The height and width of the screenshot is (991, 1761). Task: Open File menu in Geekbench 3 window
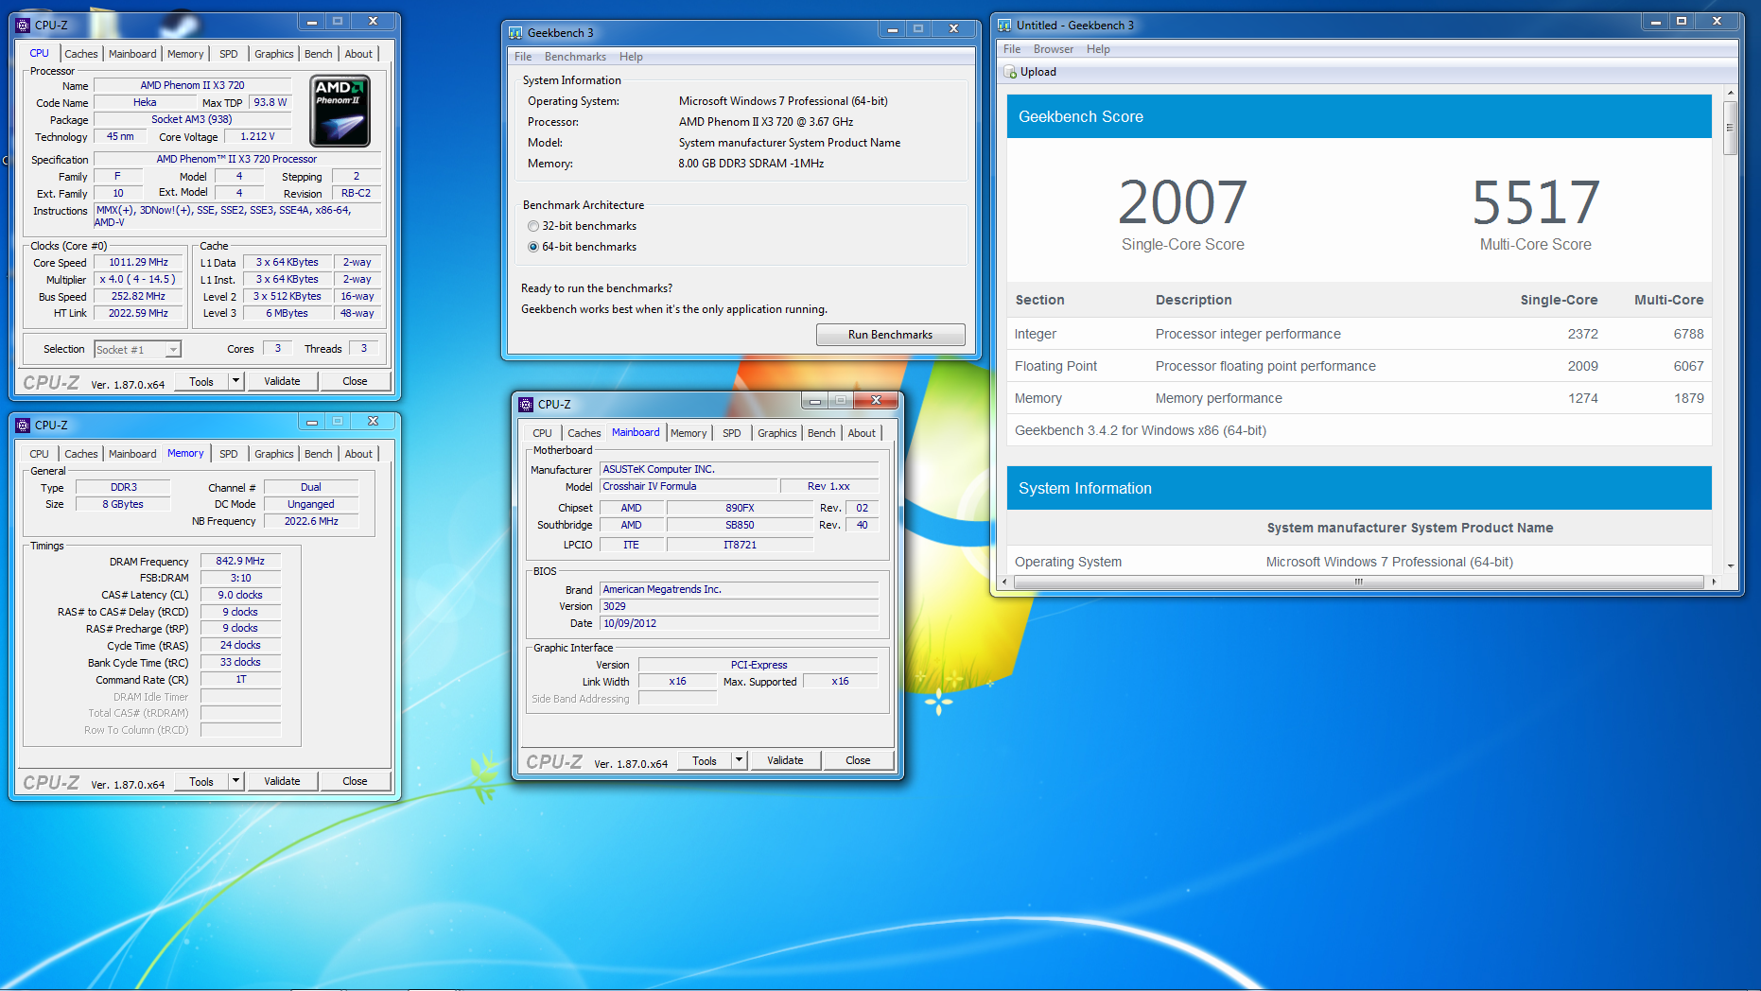pos(523,57)
